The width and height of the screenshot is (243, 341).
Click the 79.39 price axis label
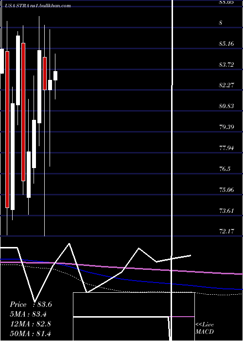[x=226, y=127]
